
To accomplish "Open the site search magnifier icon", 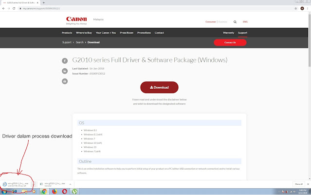I will point(235,22).
